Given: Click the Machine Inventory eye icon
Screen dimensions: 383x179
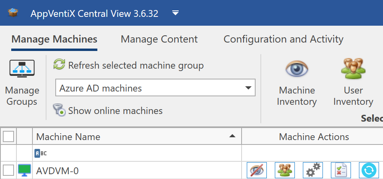Looking at the screenshot, I should point(297,69).
